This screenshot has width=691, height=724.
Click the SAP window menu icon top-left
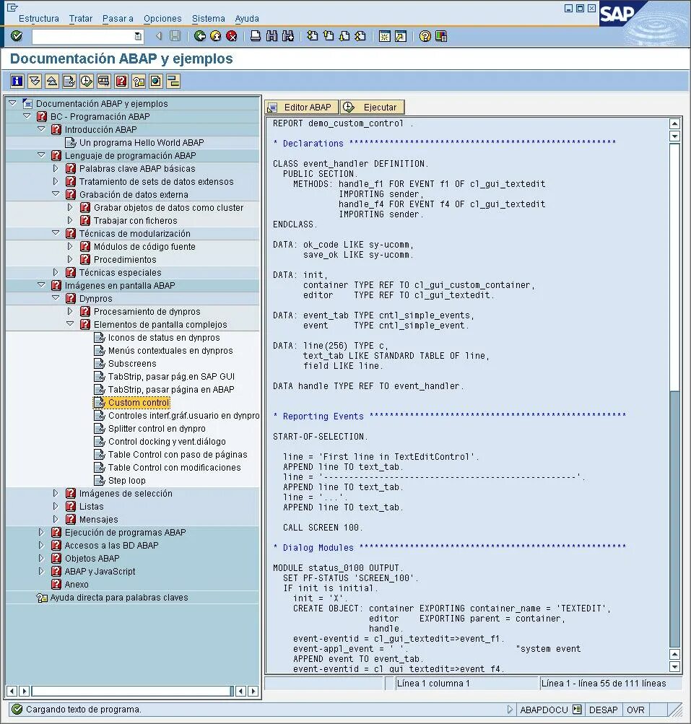click(12, 7)
